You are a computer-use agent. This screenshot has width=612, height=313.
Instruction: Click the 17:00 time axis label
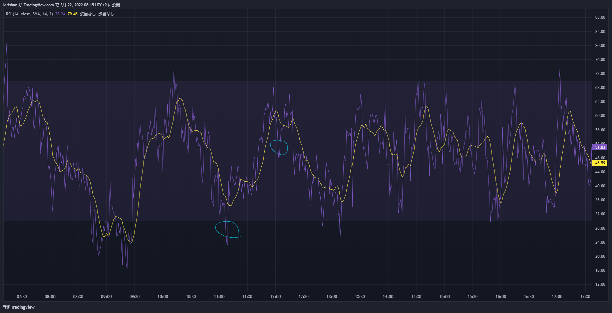click(x=557, y=297)
